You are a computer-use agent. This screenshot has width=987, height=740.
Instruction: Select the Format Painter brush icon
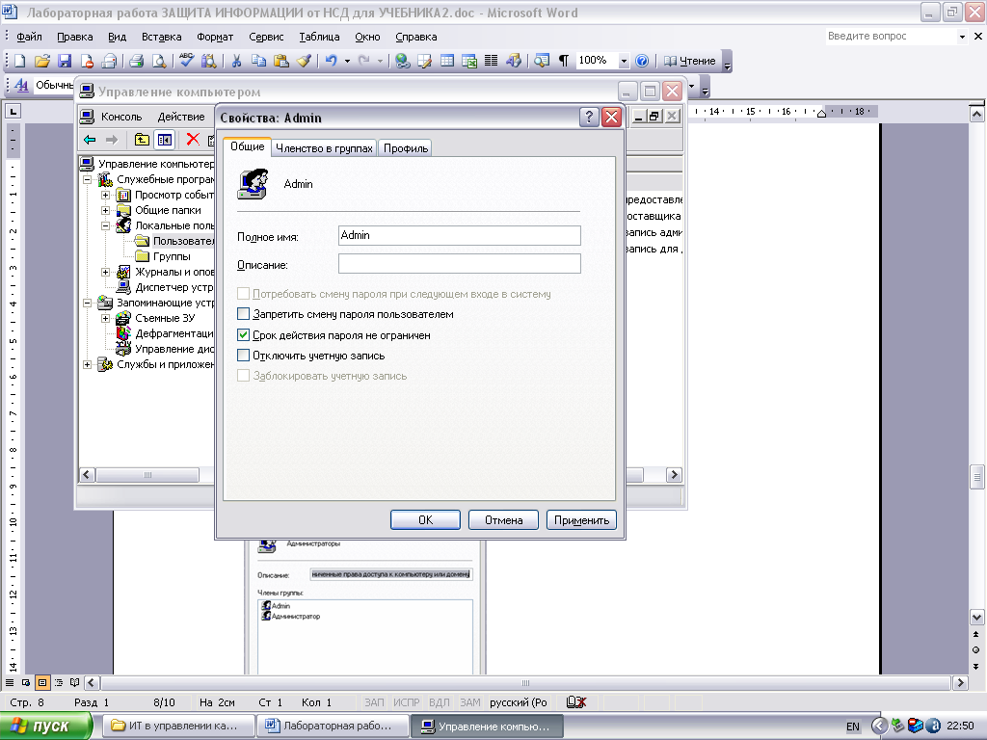(304, 61)
